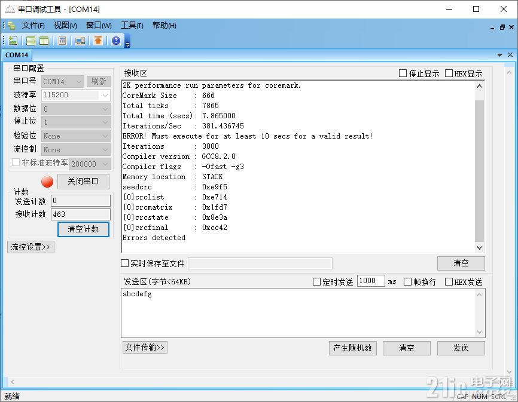
Task: Close the COM14 document tab panel
Action: [x=510, y=55]
